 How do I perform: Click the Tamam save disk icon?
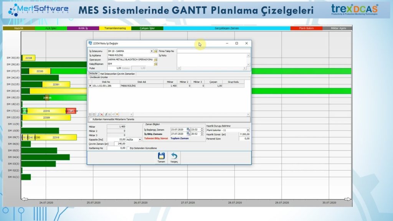[x=161, y=156]
